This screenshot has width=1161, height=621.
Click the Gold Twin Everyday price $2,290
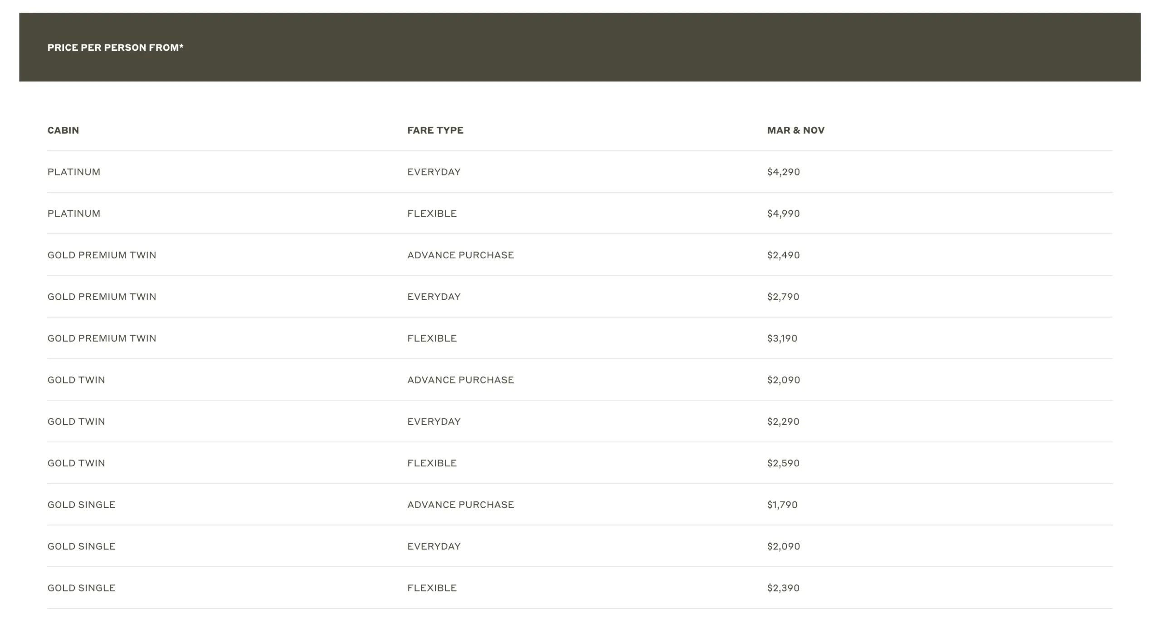pyautogui.click(x=783, y=422)
